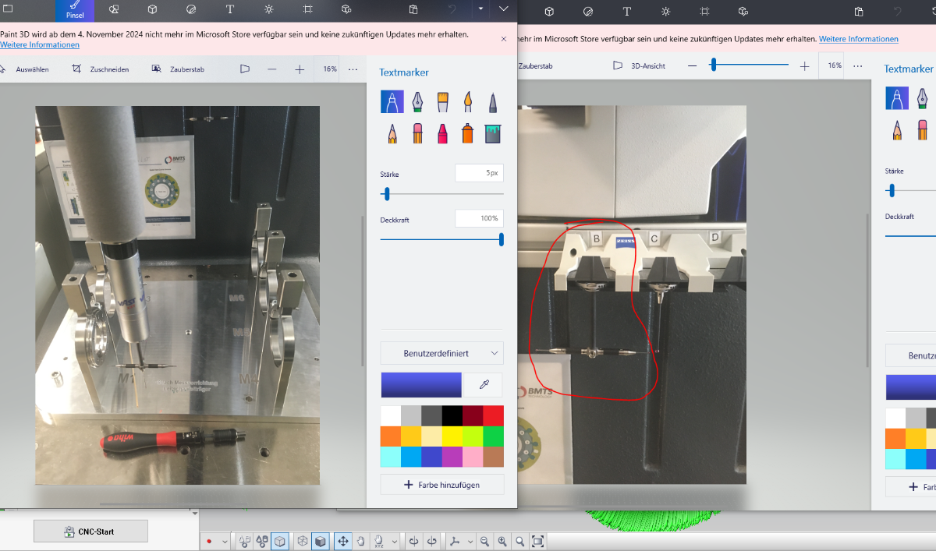This screenshot has height=551, width=936.
Task: Open the Benutzerdefiniert dropdown
Action: (x=441, y=353)
